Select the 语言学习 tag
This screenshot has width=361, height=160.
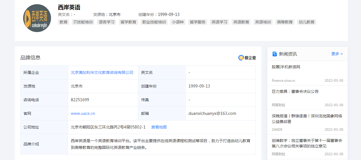107,22
